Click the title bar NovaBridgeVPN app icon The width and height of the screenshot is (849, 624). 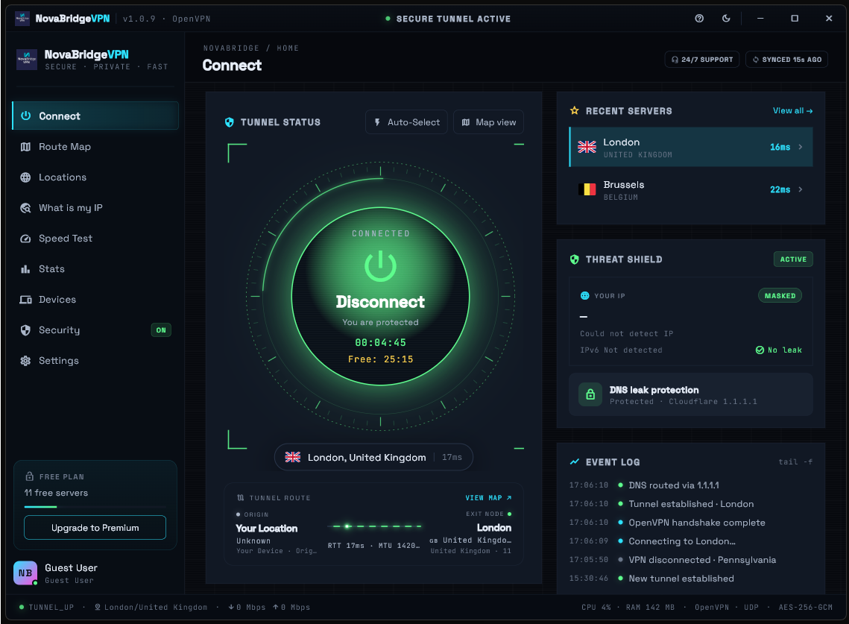pyautogui.click(x=22, y=19)
